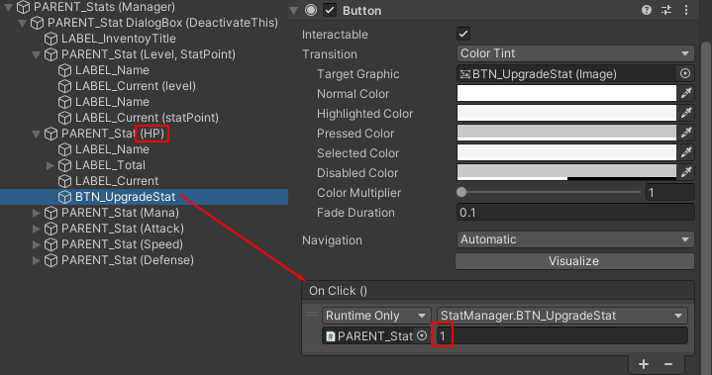Click the Inspector vertical scrollbar
The width and height of the screenshot is (712, 375).
(x=705, y=209)
